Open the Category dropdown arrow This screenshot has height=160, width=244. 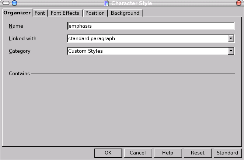[x=231, y=51]
